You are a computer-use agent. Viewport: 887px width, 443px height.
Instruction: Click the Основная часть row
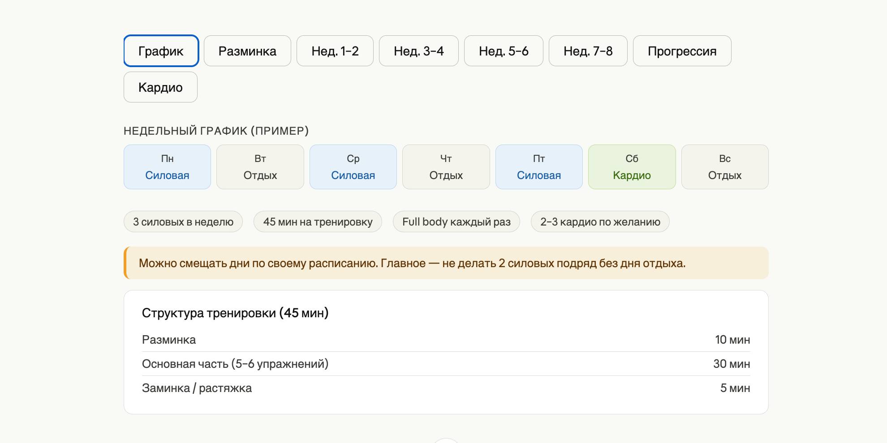446,364
